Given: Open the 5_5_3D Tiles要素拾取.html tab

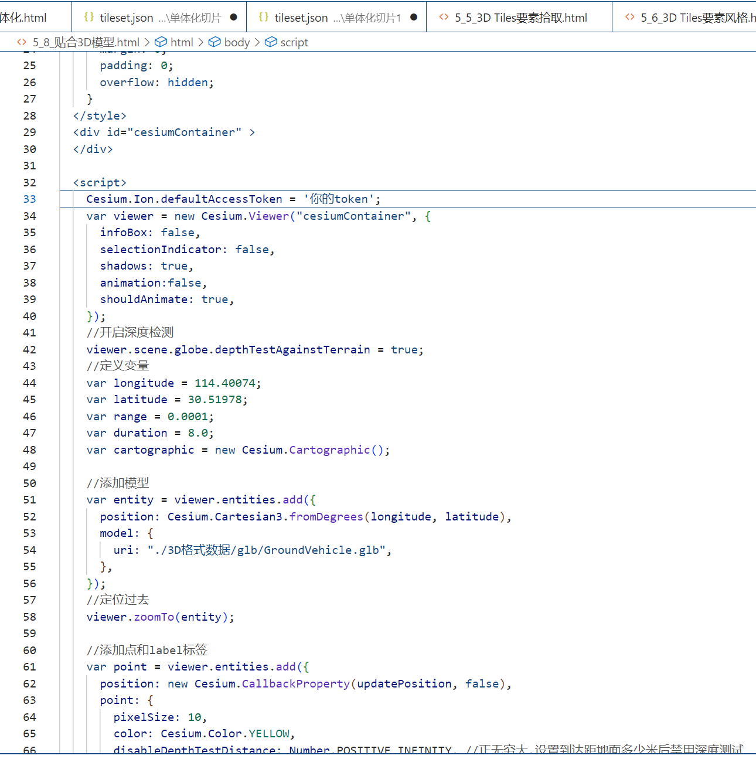Looking at the screenshot, I should coord(519,18).
